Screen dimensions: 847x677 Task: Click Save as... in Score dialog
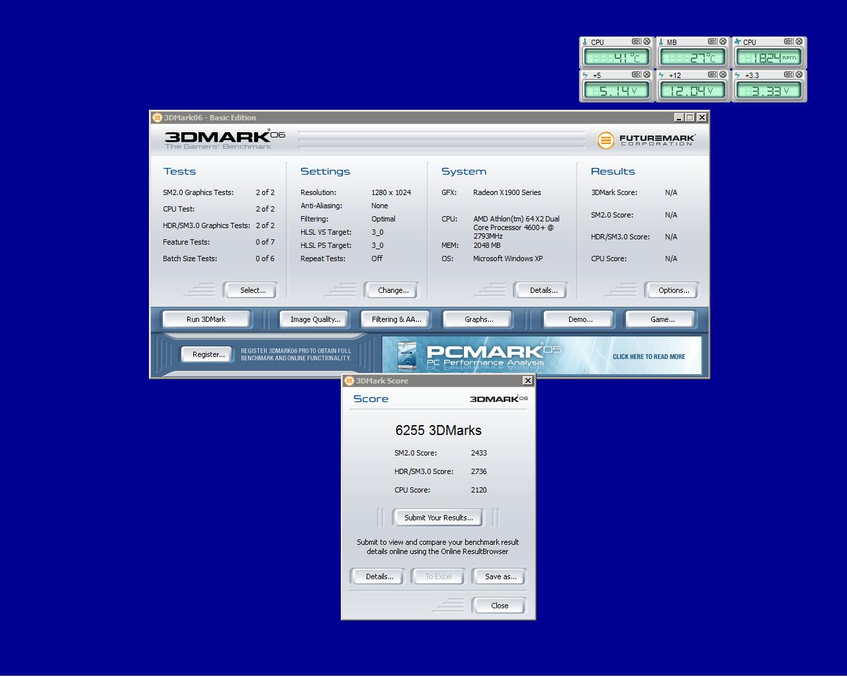pos(500,577)
